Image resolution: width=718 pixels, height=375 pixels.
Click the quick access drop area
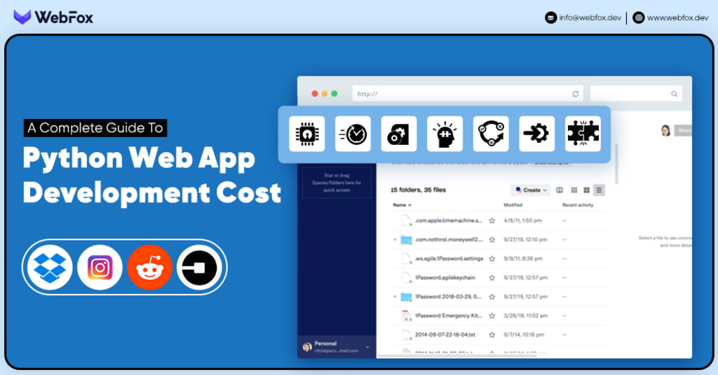tap(337, 183)
